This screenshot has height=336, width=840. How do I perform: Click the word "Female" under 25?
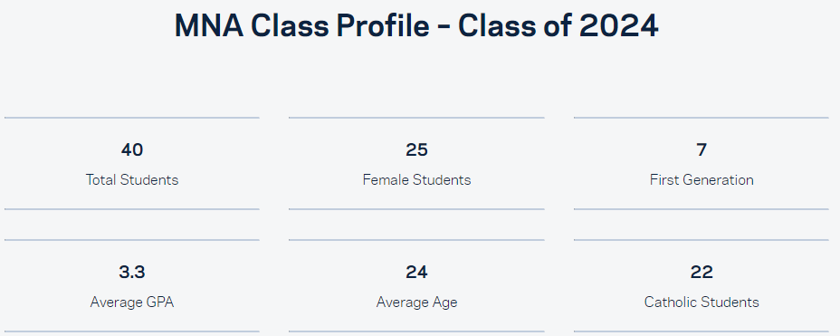pos(382,179)
